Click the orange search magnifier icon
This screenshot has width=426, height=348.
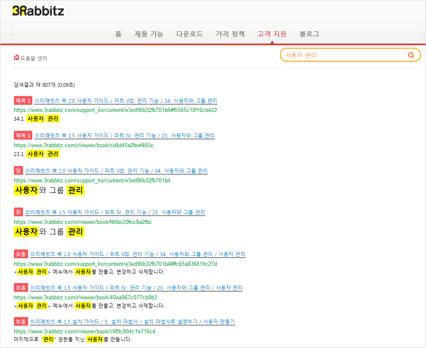click(411, 55)
